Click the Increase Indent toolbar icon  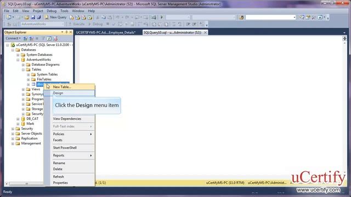point(194,24)
